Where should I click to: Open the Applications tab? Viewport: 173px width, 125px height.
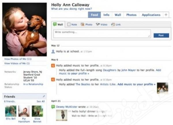151,15
